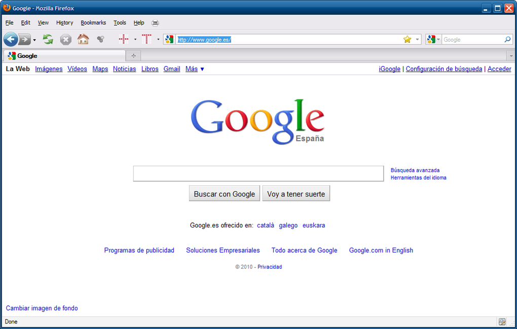Screen dimensions: 517x329
Task: Open the back/forward history dropdown arrow
Action: tap(34, 40)
